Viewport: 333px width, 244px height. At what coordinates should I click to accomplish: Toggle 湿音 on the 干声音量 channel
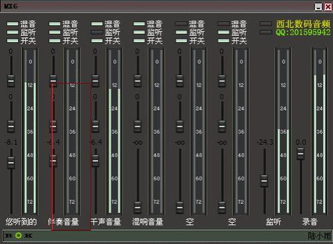(97, 24)
